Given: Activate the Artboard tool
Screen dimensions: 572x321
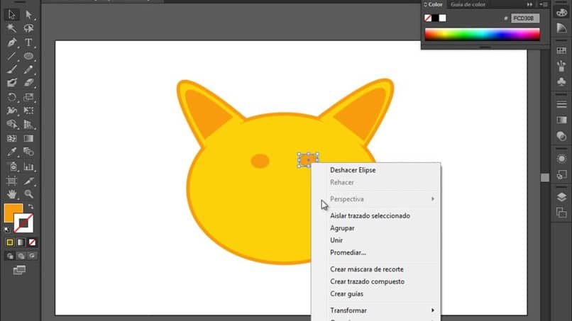Looking at the screenshot, I should tap(11, 181).
